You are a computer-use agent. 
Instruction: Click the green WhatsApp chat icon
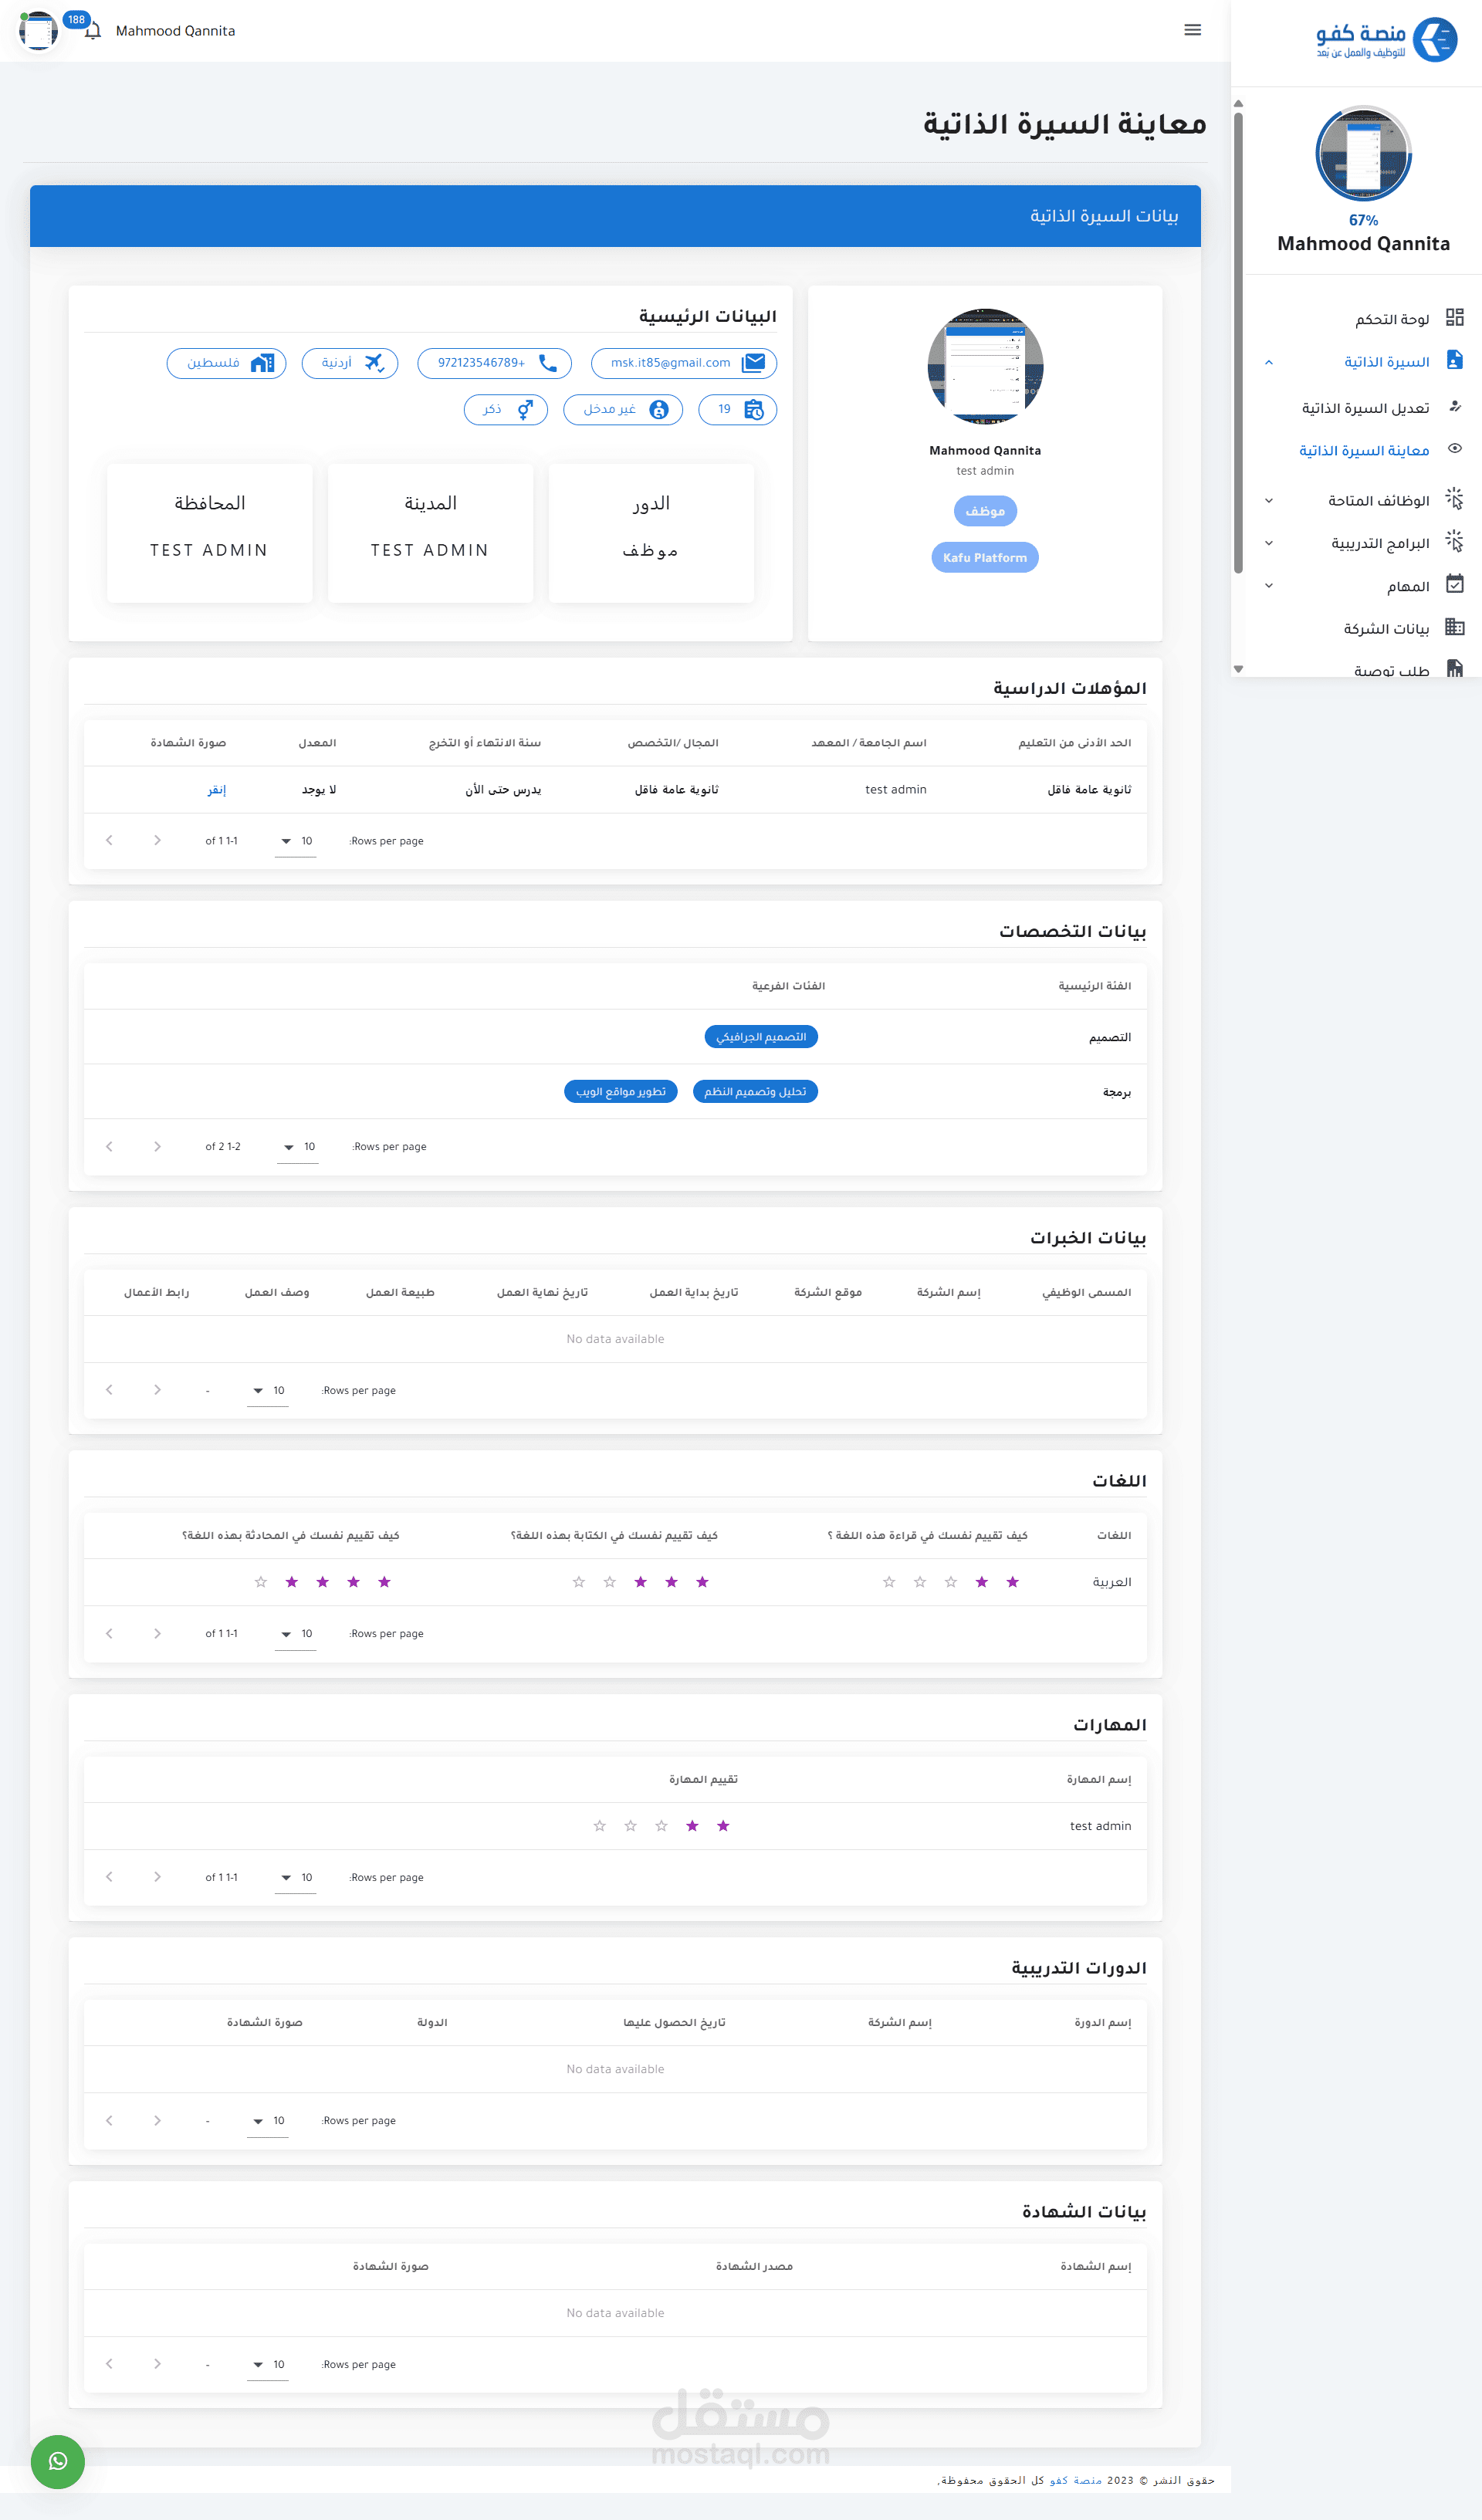pyautogui.click(x=58, y=2461)
